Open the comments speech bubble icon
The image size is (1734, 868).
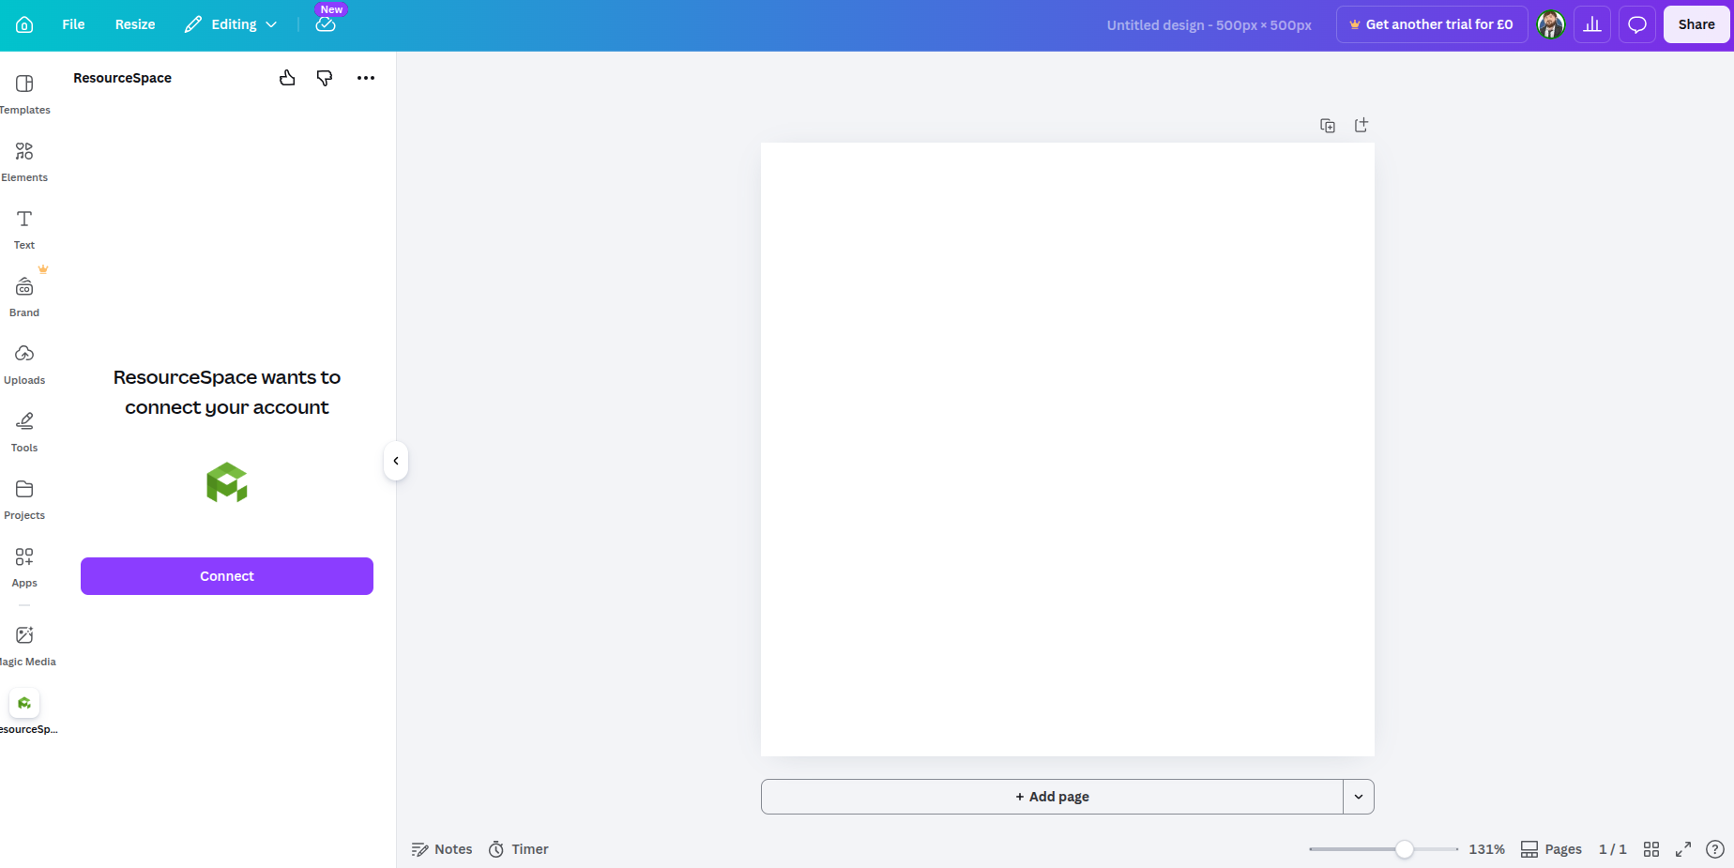tap(1637, 24)
